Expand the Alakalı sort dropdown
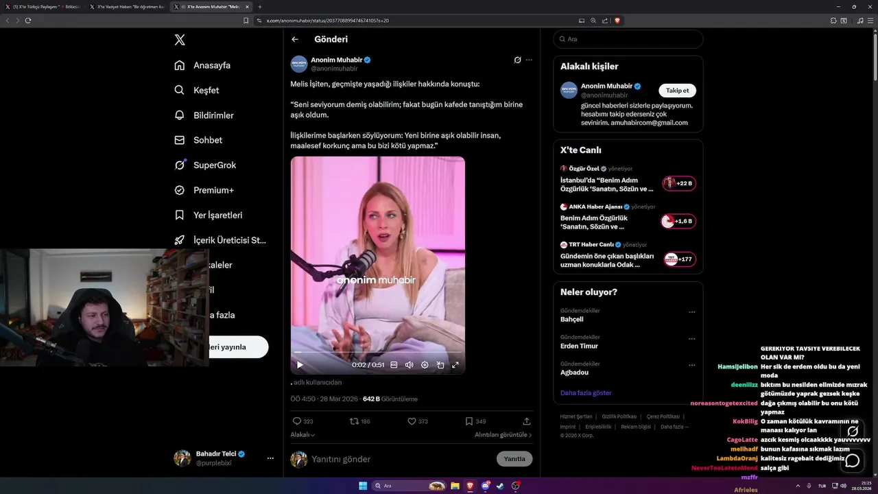 click(302, 434)
